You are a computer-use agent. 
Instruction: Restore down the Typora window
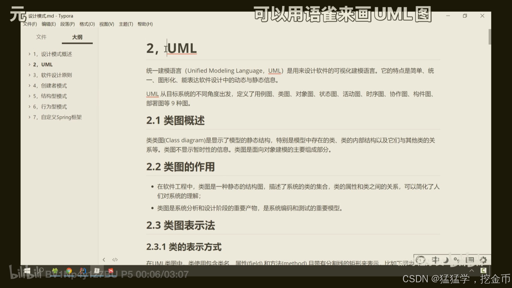[x=465, y=16]
